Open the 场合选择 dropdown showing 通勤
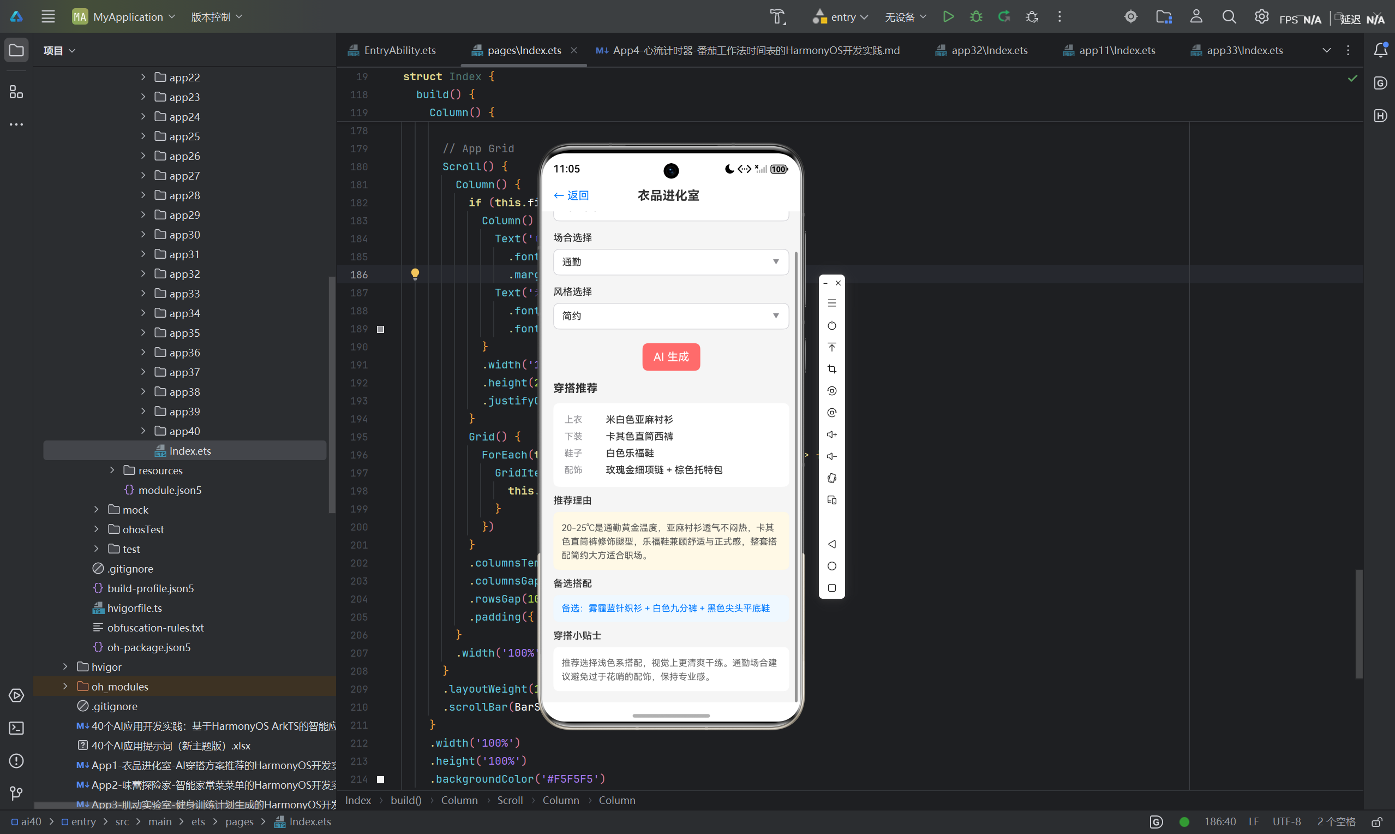The width and height of the screenshot is (1395, 834). (x=670, y=262)
